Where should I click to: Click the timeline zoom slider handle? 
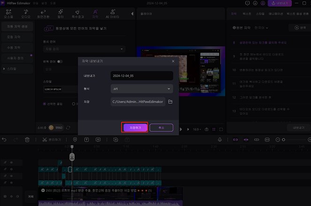tap(283, 140)
